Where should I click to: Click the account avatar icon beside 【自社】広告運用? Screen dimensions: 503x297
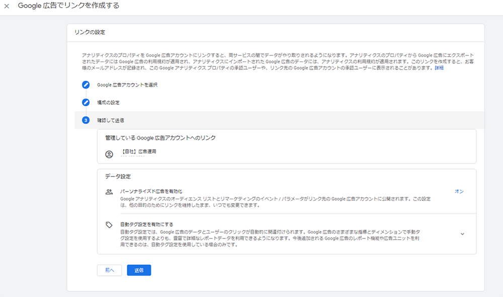click(x=109, y=155)
